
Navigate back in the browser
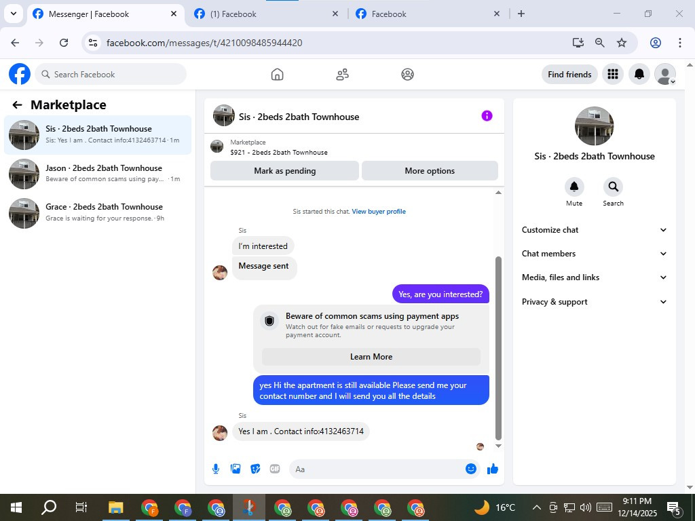(15, 43)
